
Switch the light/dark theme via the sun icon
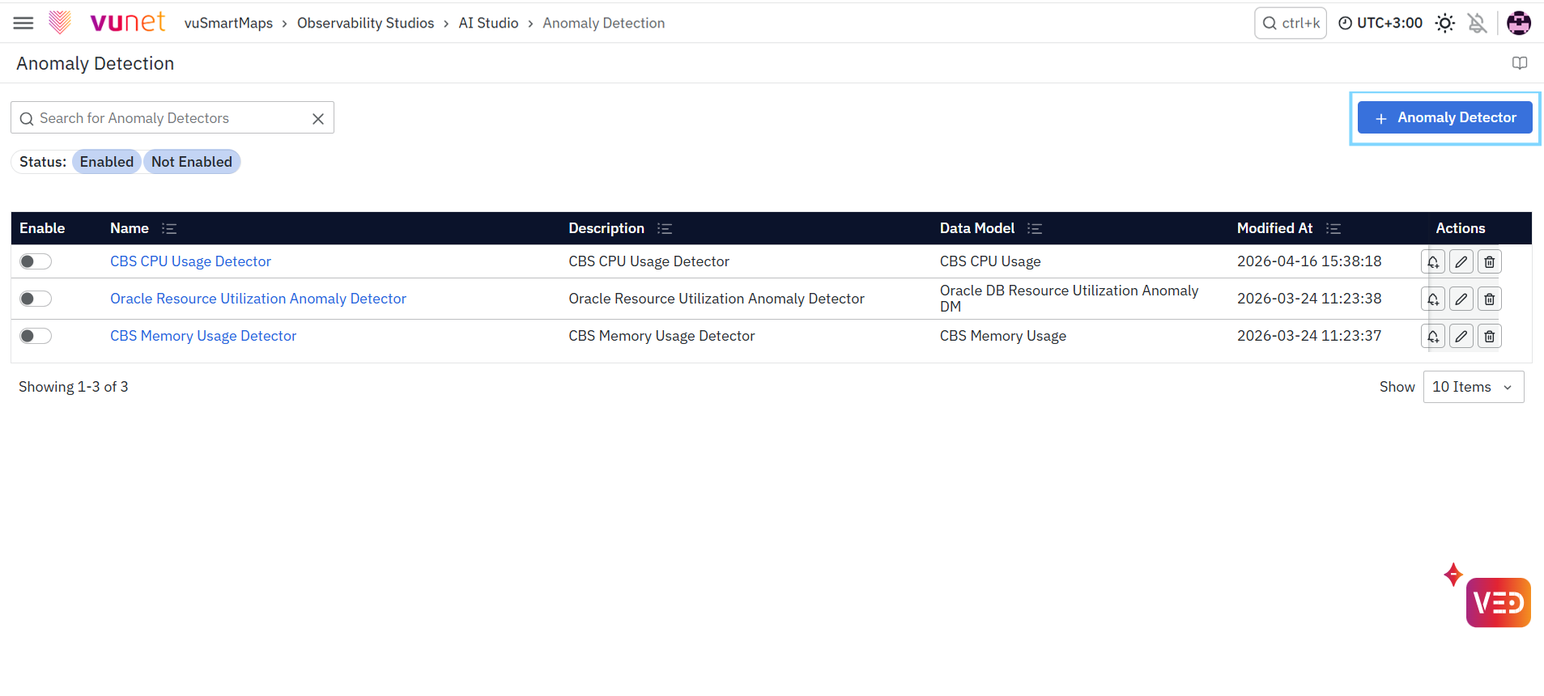1445,23
